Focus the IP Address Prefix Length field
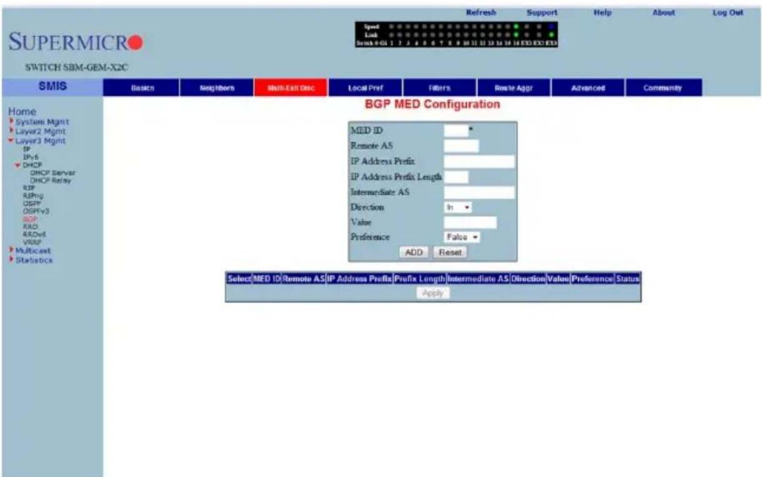 [456, 177]
